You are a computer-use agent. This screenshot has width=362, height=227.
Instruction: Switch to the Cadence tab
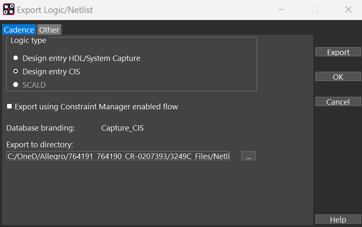[19, 30]
